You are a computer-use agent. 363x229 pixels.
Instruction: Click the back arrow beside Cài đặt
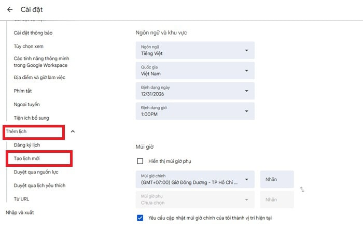pyautogui.click(x=9, y=9)
